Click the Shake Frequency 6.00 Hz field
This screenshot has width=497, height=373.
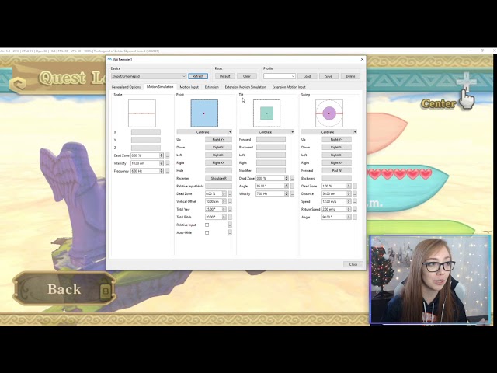tap(147, 171)
